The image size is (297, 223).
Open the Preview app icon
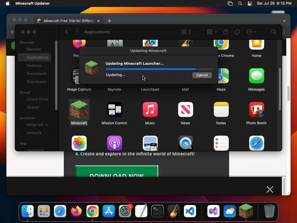coord(150,143)
